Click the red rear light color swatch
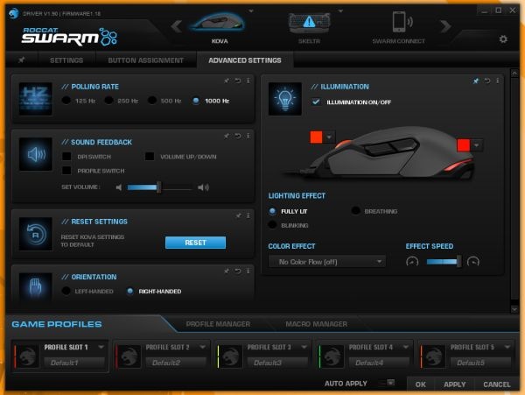 point(464,145)
